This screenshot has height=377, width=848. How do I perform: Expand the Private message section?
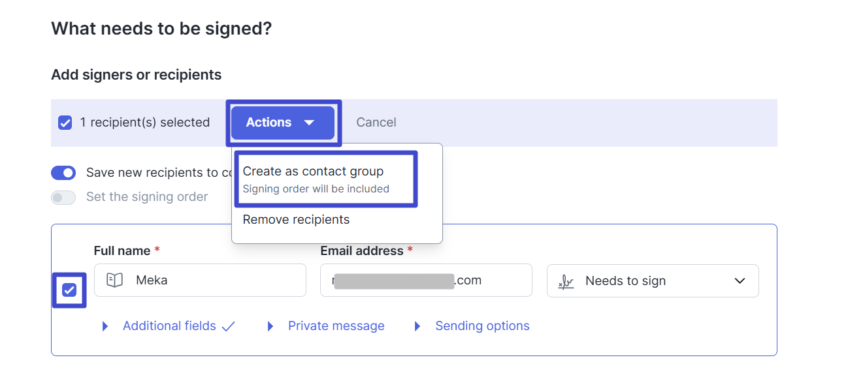click(336, 326)
